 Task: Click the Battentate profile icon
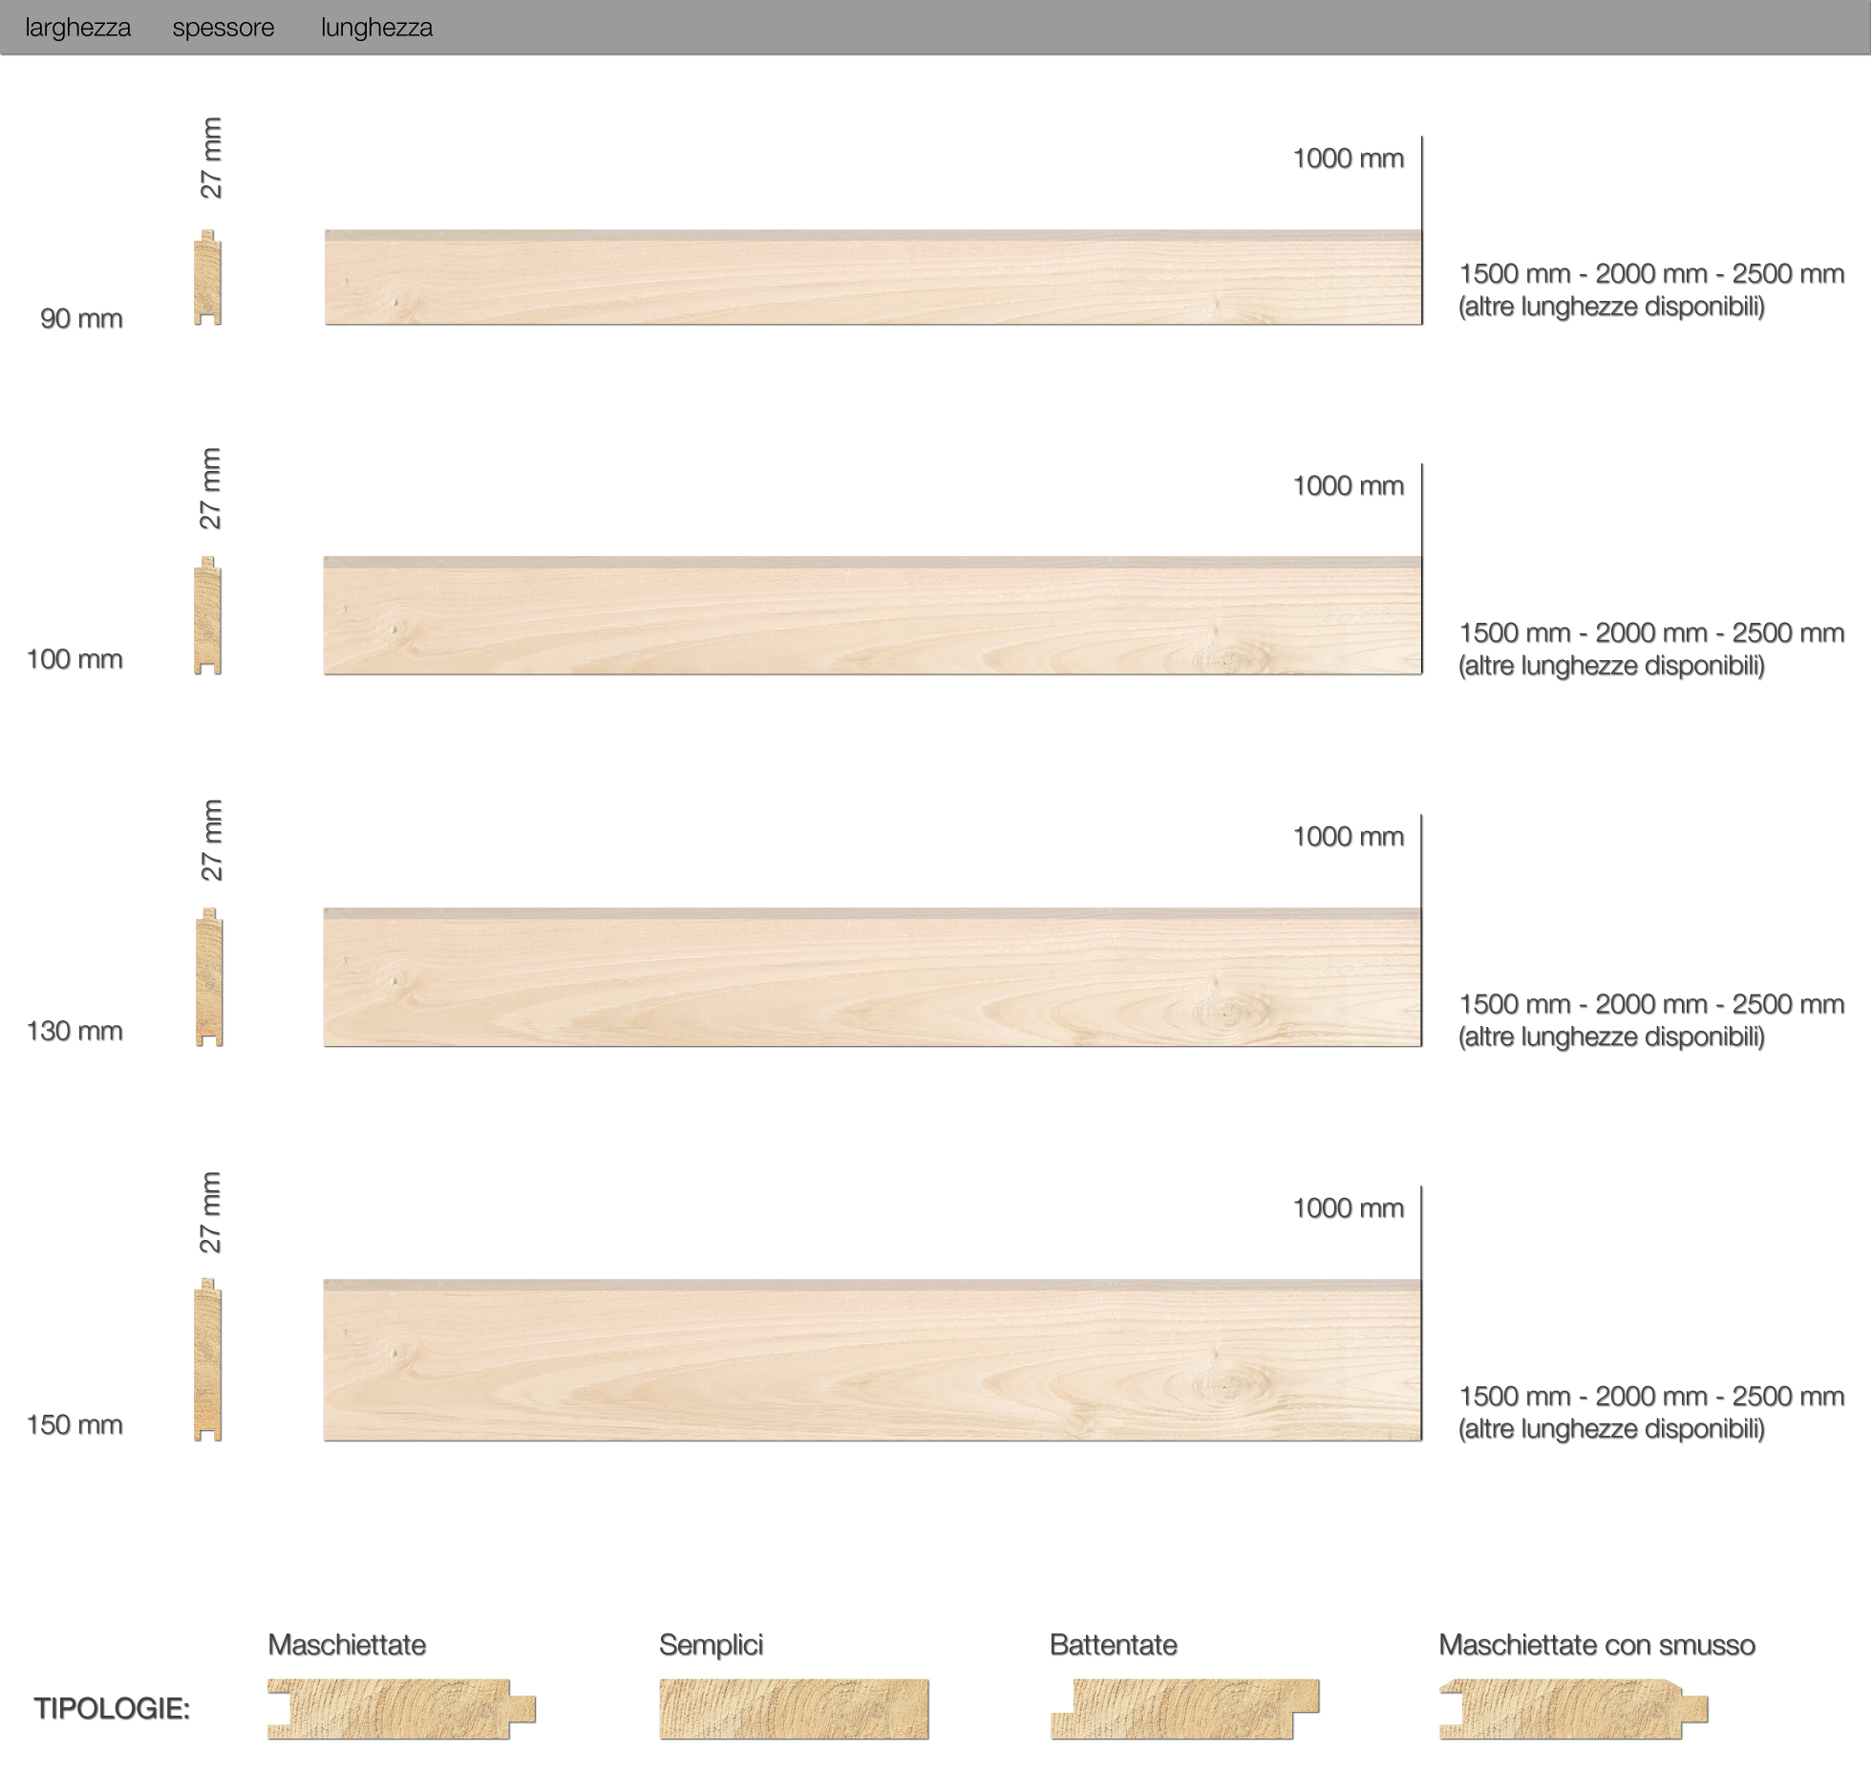click(1184, 1709)
